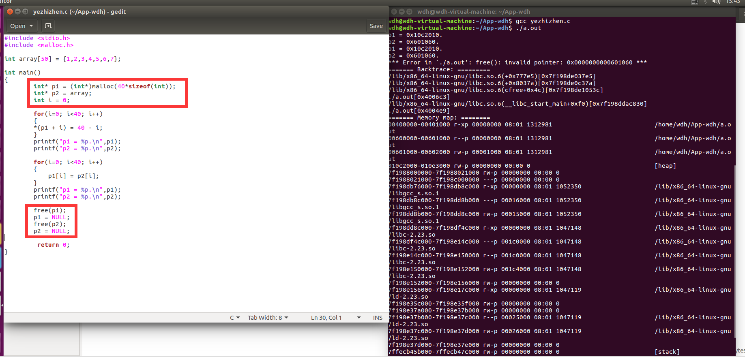
Task: Open the sound volume indicator
Action: (716, 2)
